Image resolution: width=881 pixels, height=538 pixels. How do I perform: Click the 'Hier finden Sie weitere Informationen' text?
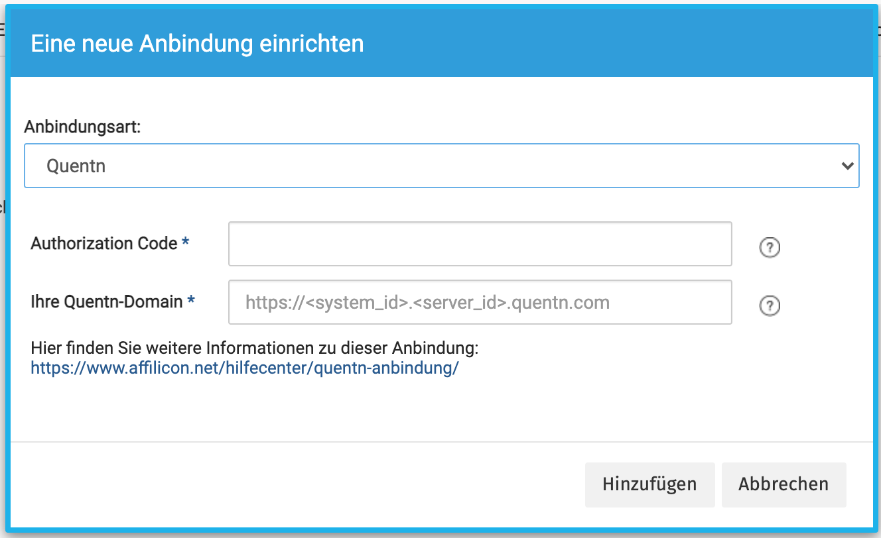pyautogui.click(x=255, y=348)
